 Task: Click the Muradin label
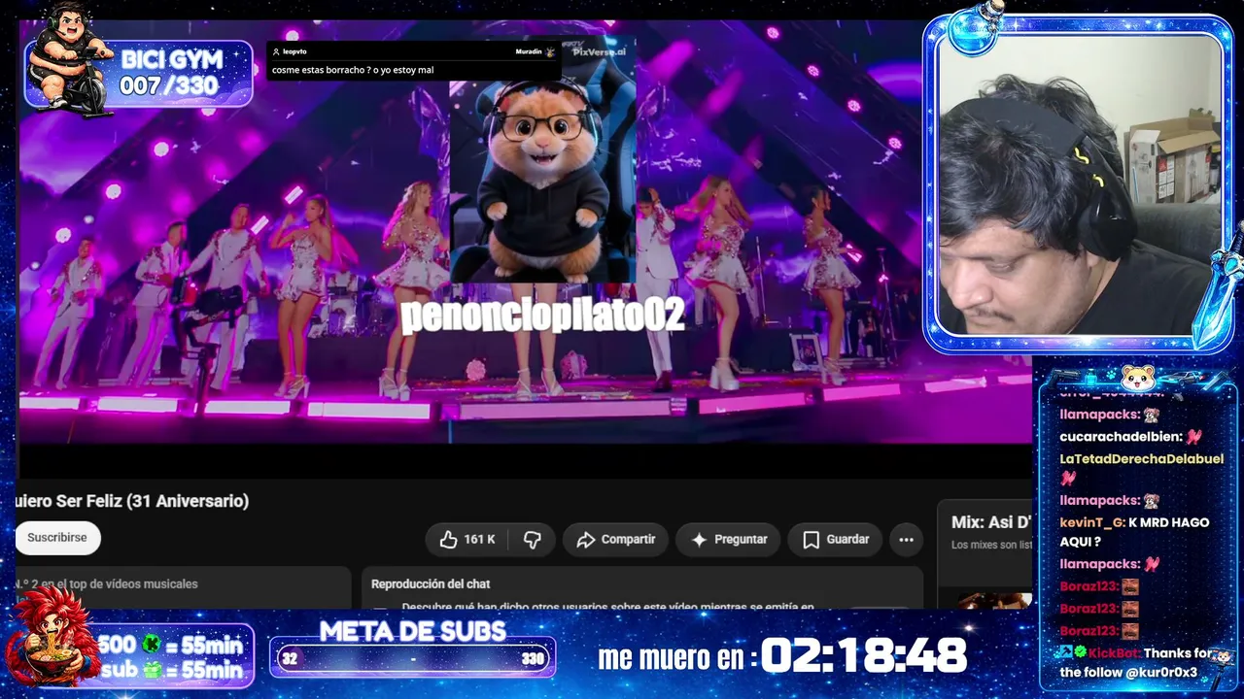pyautogui.click(x=529, y=51)
